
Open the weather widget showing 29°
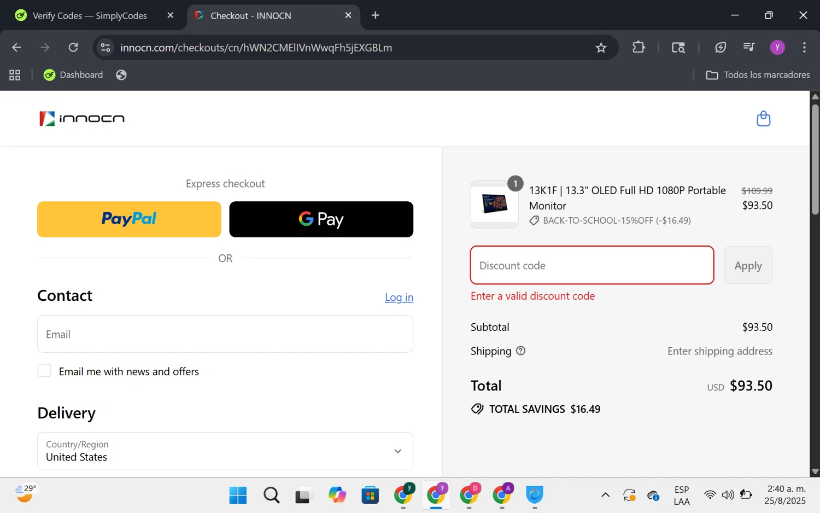[25, 493]
